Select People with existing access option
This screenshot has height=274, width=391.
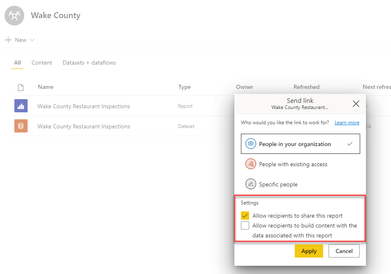(293, 164)
